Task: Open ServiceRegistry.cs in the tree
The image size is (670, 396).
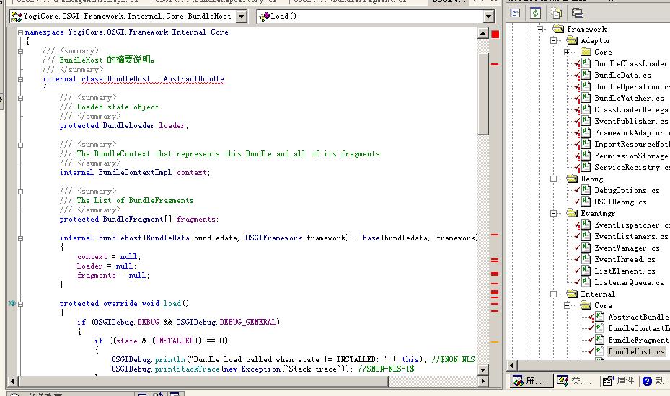Action: 632,167
